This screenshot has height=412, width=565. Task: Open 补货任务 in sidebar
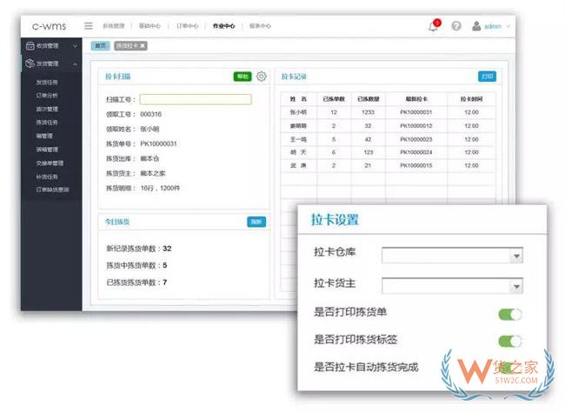click(x=47, y=176)
